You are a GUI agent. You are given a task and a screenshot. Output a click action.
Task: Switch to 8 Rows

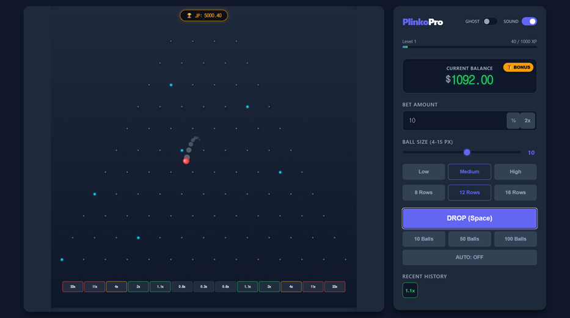(423, 193)
